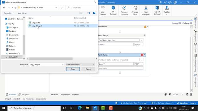Viewport: 198px width, 111px height.
Task: Click the warning icon on the workflow header
Action: click(x=145, y=27)
